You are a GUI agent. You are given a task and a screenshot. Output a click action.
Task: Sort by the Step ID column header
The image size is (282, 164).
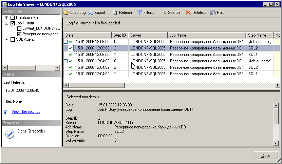click(120, 35)
